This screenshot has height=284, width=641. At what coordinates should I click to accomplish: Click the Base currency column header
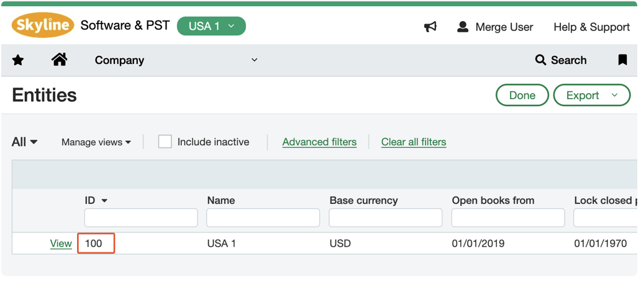point(363,200)
